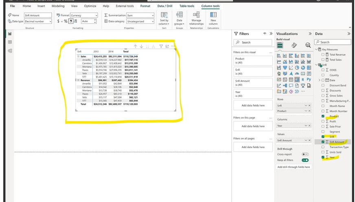Switch to the Table tools tab

(187, 6)
